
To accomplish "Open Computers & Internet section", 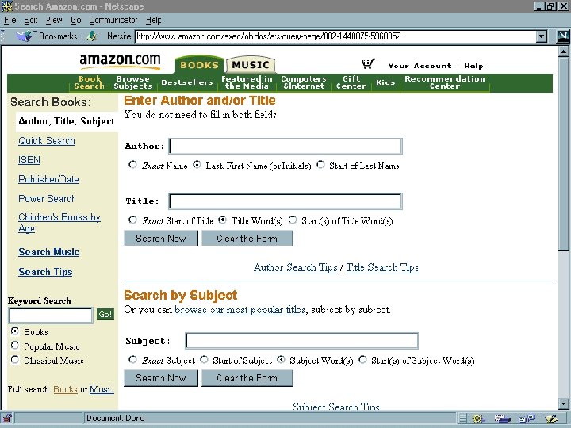I will (304, 82).
